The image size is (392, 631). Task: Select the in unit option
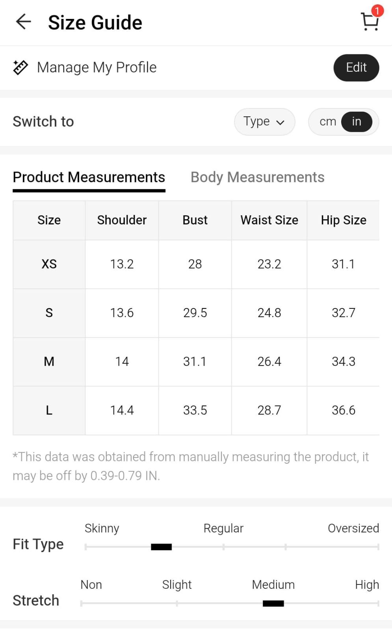(x=357, y=121)
